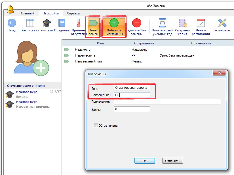Open the Справка tab
Image resolution: width=234 pixels, height=175 pixels.
(73, 13)
